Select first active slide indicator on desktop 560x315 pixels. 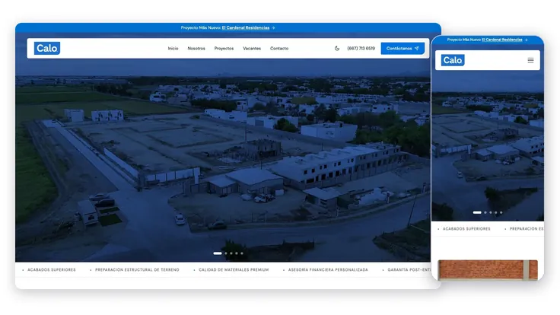point(218,253)
